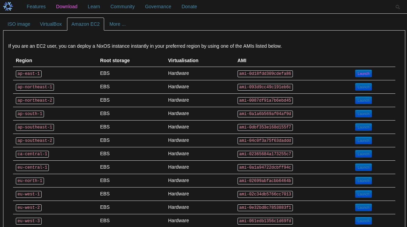Launch the ap-northeast-1 AMI
The image size is (407, 227).
(363, 87)
